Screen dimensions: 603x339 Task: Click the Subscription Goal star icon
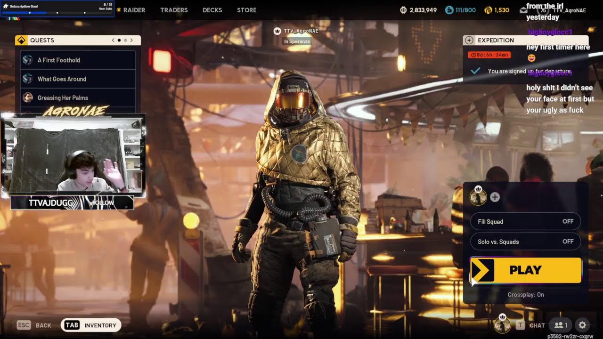pyautogui.click(x=6, y=6)
